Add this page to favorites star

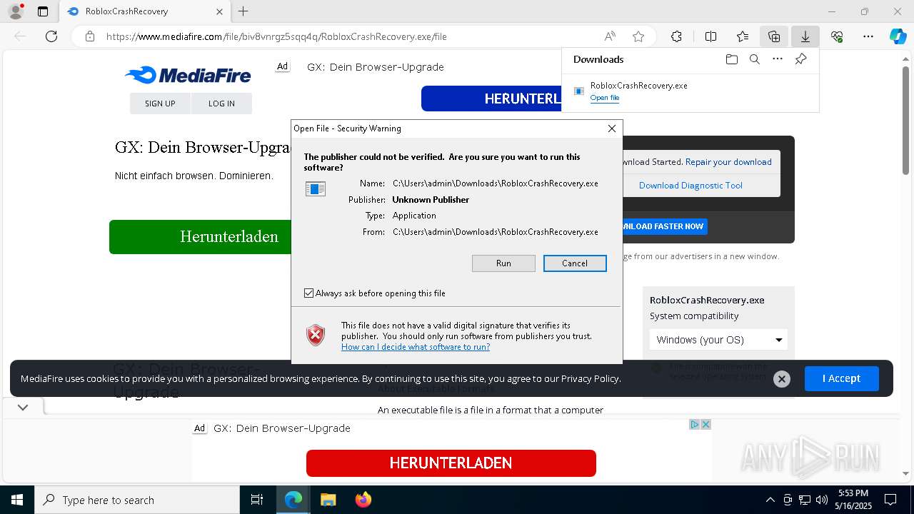point(638,36)
